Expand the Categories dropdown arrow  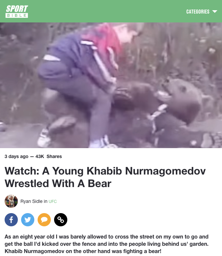click(x=215, y=12)
